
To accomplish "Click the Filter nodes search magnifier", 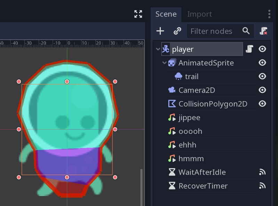I will 246,31.
